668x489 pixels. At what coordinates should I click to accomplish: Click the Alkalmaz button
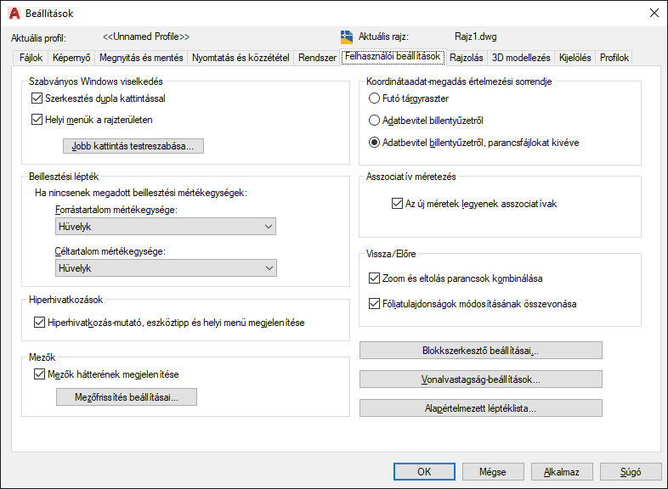[562, 471]
